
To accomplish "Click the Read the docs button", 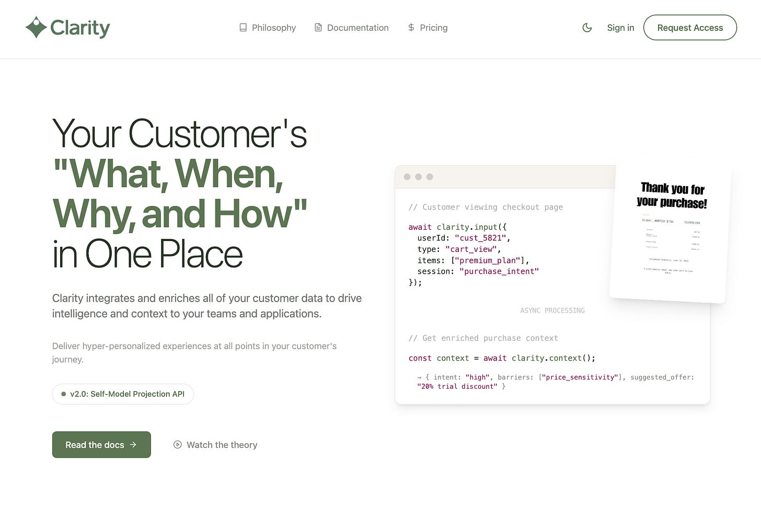I will point(101,445).
